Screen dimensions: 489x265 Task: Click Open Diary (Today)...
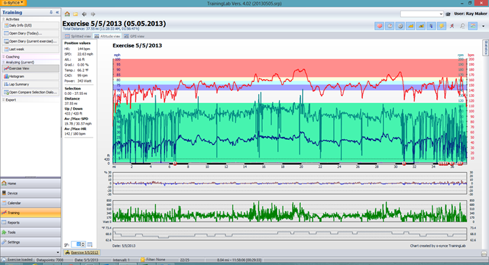coord(31,33)
